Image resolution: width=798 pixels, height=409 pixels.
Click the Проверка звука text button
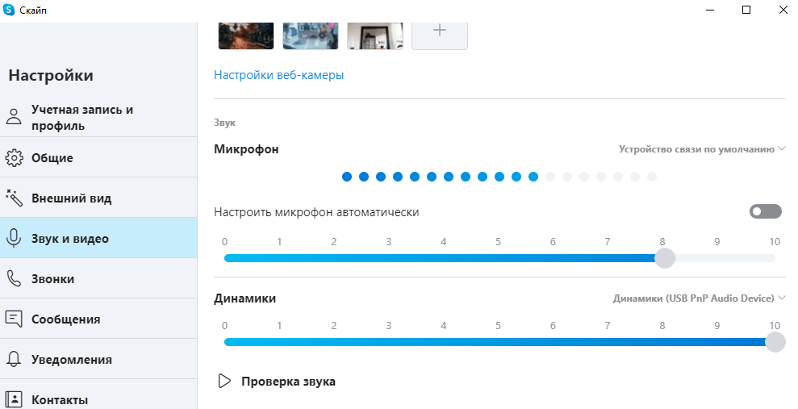288,382
